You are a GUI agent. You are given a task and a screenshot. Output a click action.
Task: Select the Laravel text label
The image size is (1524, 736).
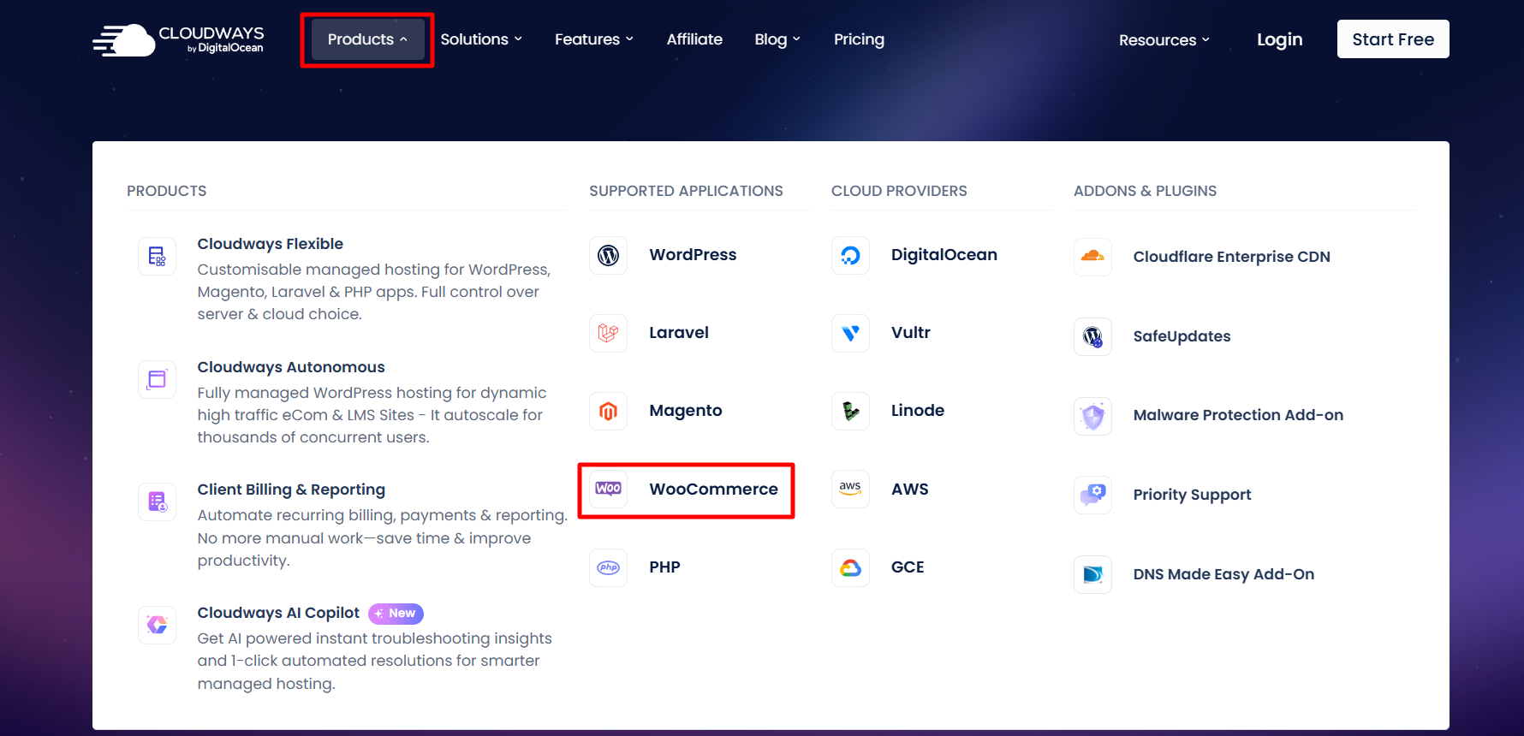679,333
